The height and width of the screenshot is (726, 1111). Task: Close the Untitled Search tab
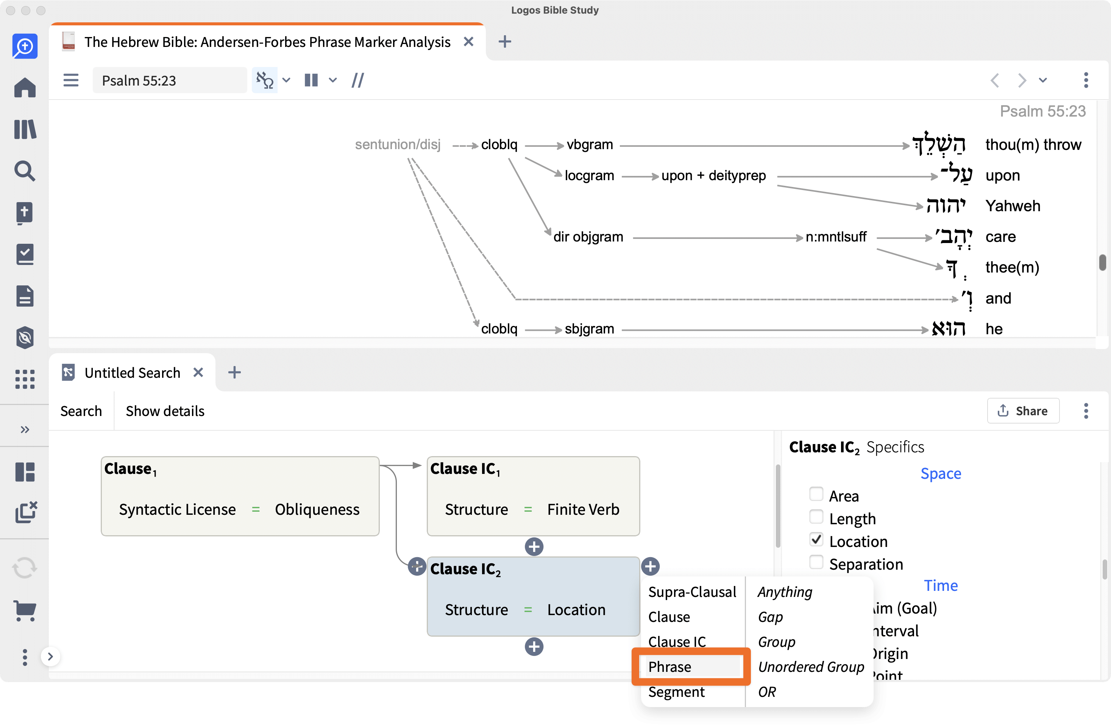point(198,372)
